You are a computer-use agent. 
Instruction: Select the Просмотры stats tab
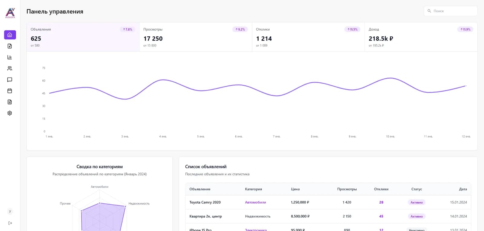point(195,37)
